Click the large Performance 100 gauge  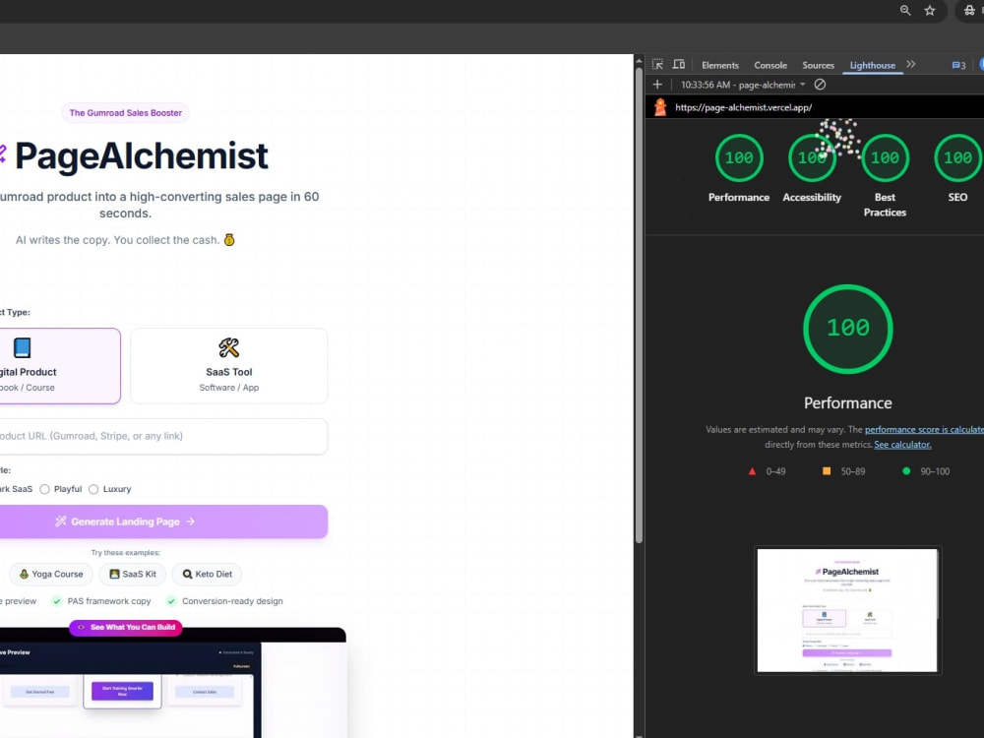coord(848,329)
